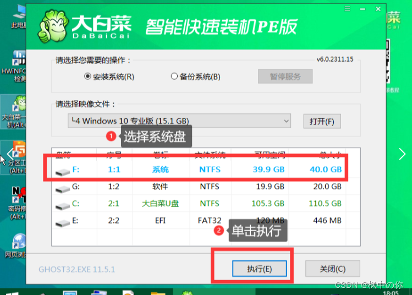
Task: Click the 20.0 GB total size value
Action: pos(327,187)
